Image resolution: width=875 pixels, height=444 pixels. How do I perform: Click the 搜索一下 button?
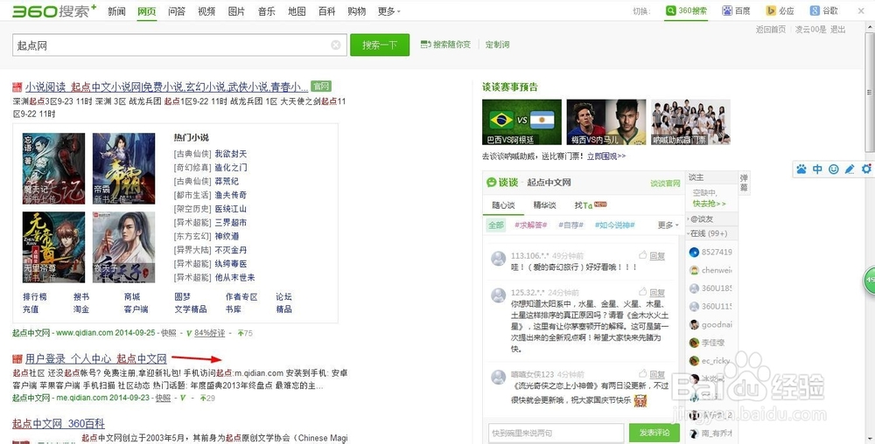tap(380, 45)
